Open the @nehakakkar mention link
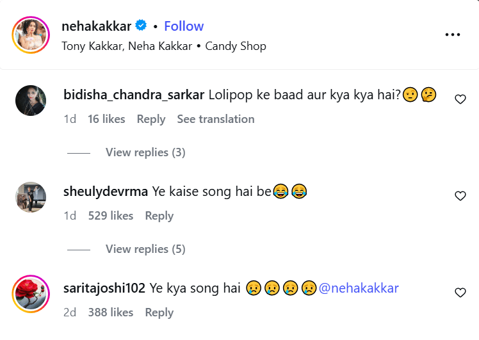 point(359,288)
